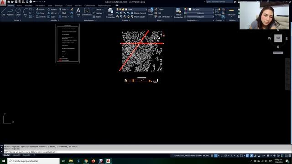Viewport: 292px width, 164px height.
Task: Select the Group tool
Action: pos(218,12)
